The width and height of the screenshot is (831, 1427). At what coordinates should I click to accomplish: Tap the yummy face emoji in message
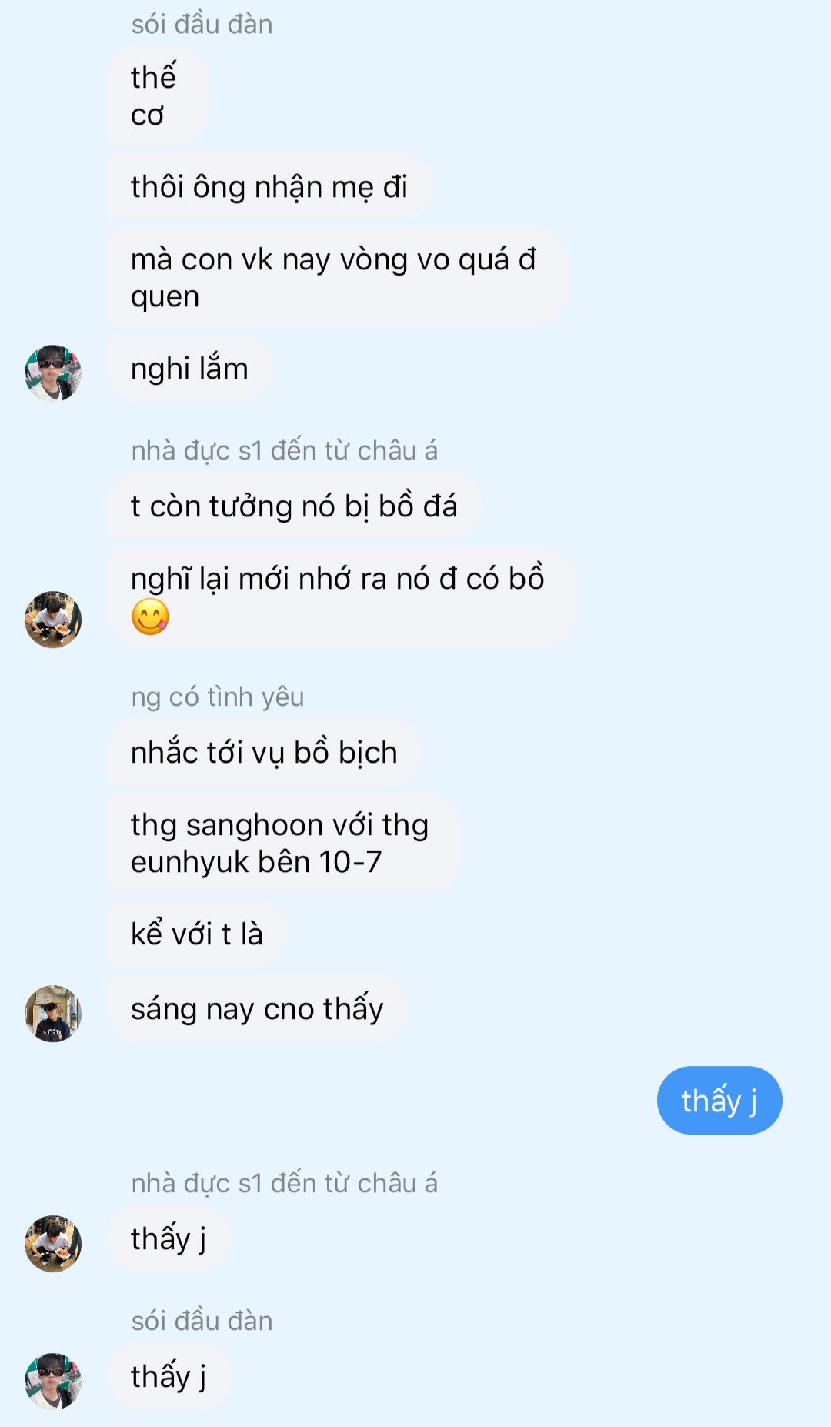tap(150, 617)
